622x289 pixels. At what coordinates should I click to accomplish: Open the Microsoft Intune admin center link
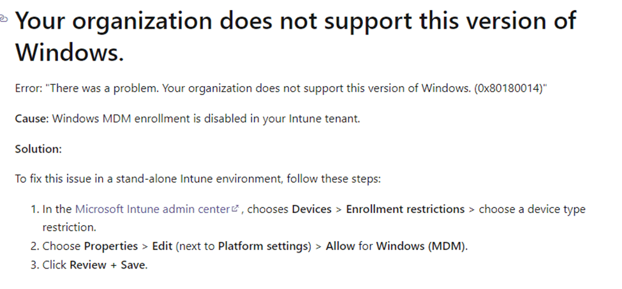(152, 209)
